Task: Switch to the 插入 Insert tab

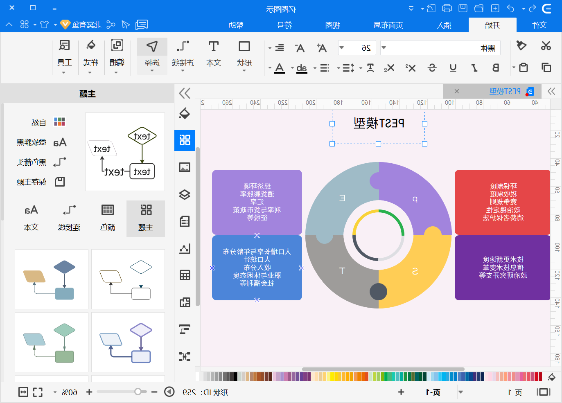Action: [x=444, y=25]
